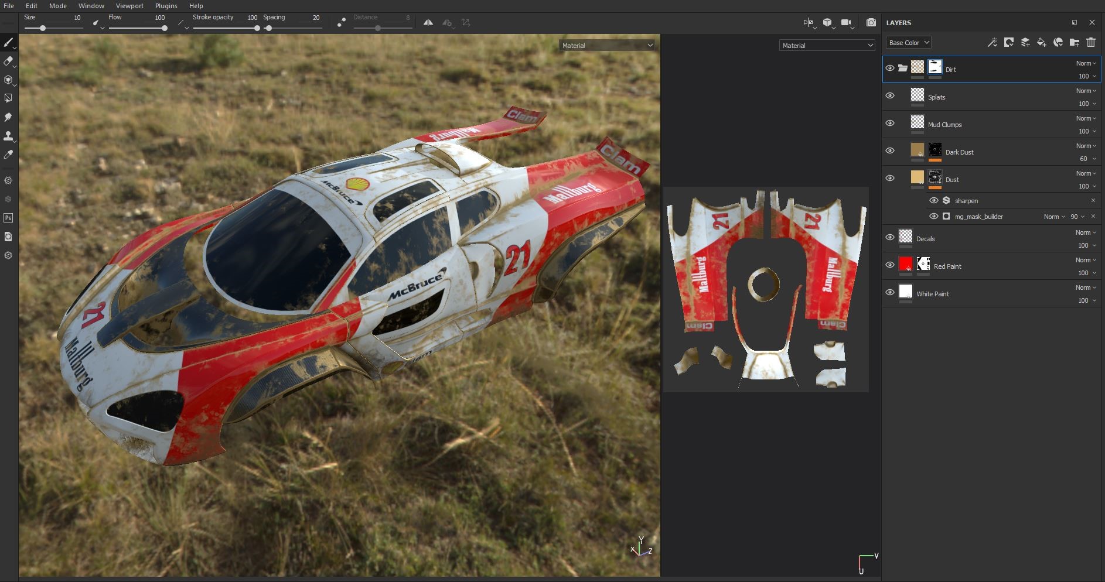Hide the Dirt folder layer

point(890,68)
